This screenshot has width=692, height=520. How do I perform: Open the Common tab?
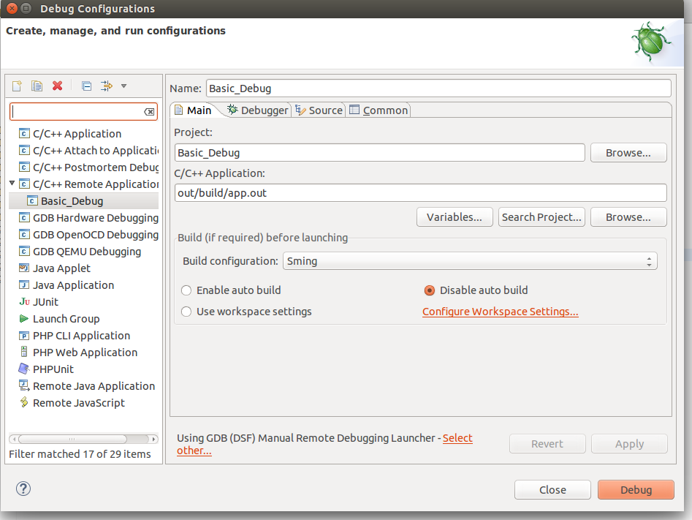click(379, 110)
